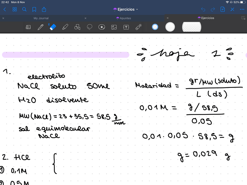Redo the last action
Image resolution: width=247 pixels, height=185 pixels.
[x=213, y=9]
